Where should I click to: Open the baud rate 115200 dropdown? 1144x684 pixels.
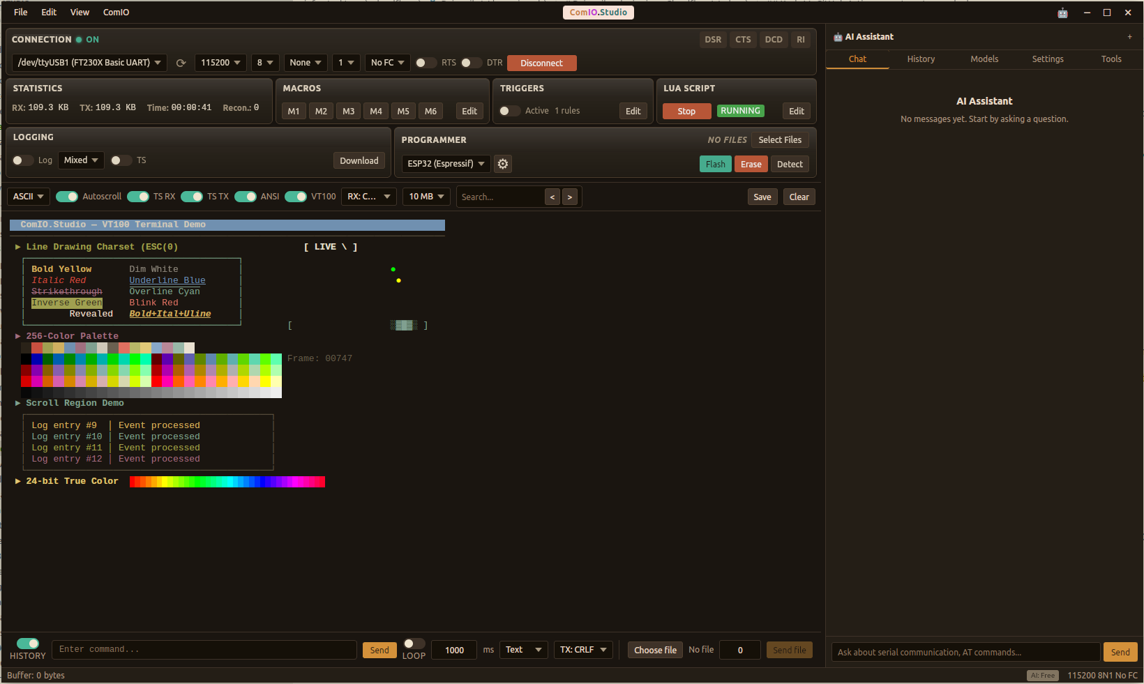220,63
